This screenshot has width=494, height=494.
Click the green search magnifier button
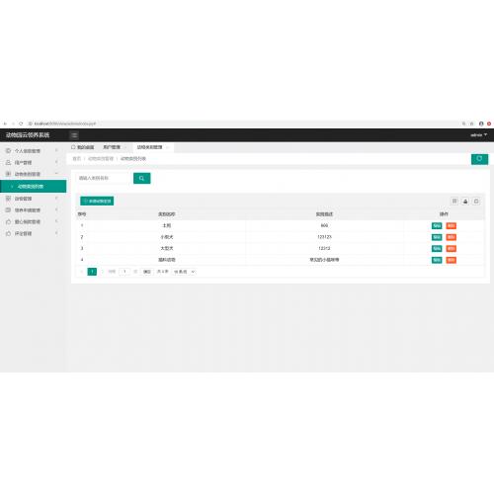coord(142,178)
